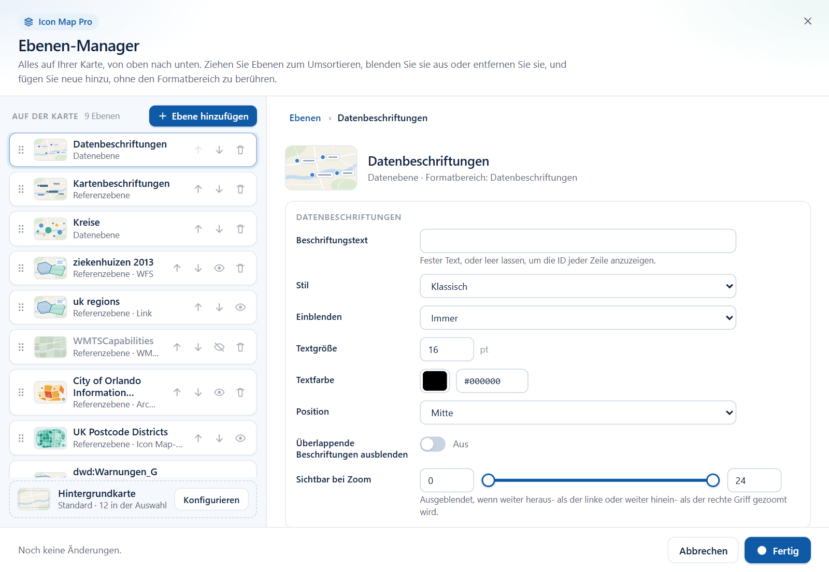Show the hidden WMTSCapabilities layer
The width and height of the screenshot is (829, 572).
click(219, 347)
